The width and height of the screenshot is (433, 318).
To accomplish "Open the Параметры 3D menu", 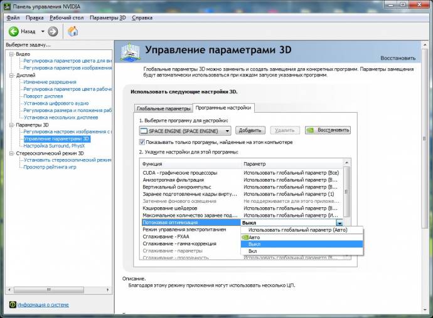I will 108,18.
